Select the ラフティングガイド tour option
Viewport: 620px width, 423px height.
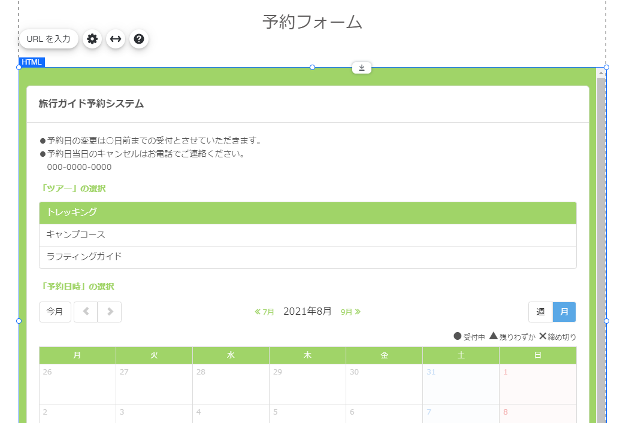307,257
